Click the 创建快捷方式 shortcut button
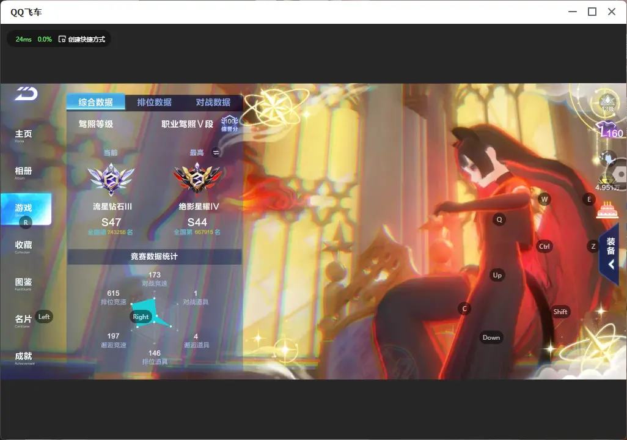The height and width of the screenshot is (440, 627). [x=82, y=39]
